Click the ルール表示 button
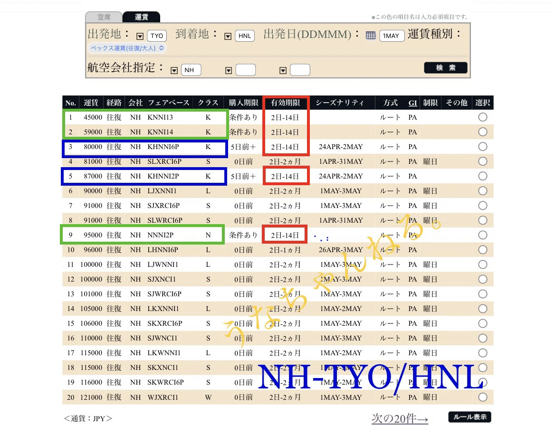Image resolution: width=556 pixels, height=425 pixels. (x=470, y=417)
